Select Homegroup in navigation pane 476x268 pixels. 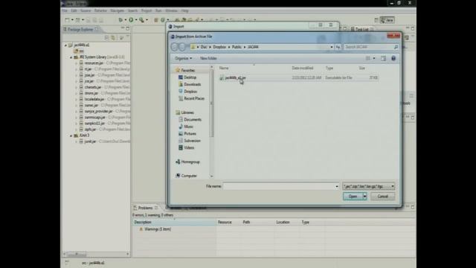(190, 162)
